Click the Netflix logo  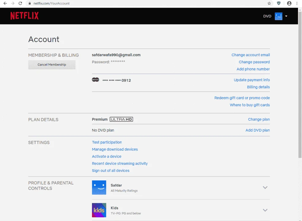tap(25, 16)
